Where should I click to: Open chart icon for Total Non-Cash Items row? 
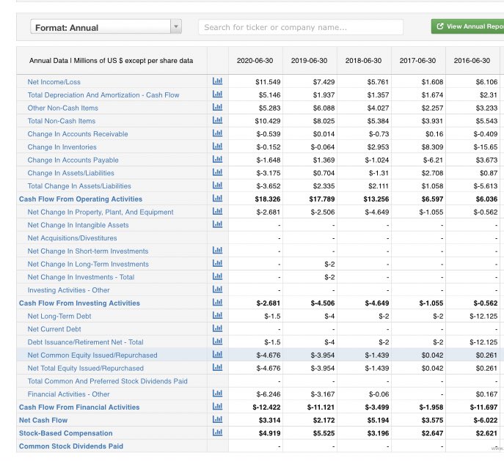[217, 120]
